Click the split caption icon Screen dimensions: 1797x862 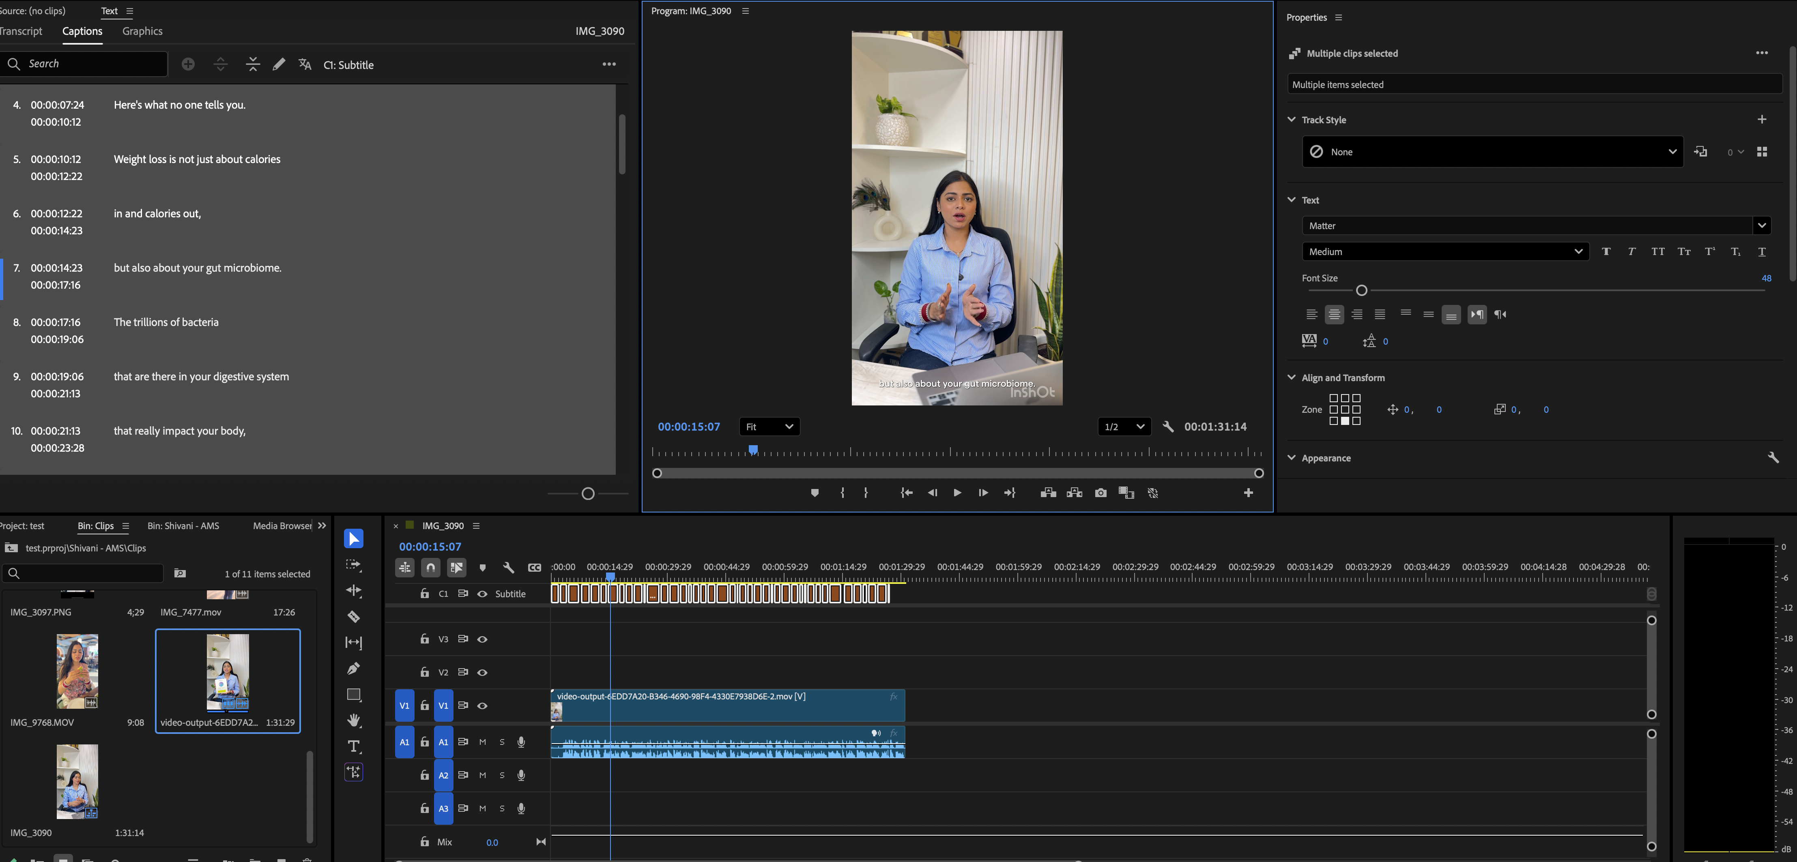point(220,64)
